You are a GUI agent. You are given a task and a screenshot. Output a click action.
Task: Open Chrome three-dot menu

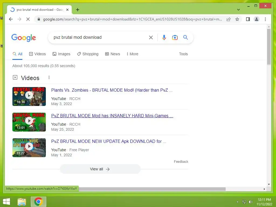pyautogui.click(x=265, y=19)
